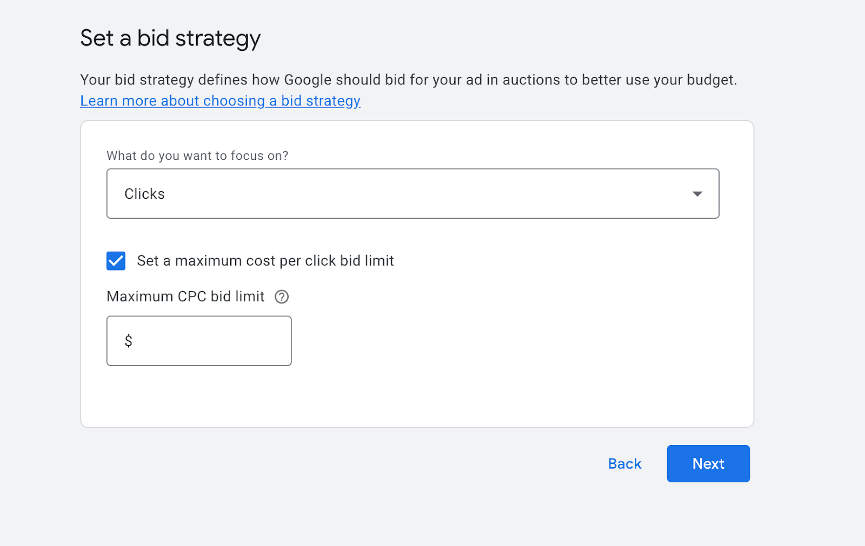The width and height of the screenshot is (865, 546).
Task: Click the What do you want to focus on label
Action: (x=197, y=156)
